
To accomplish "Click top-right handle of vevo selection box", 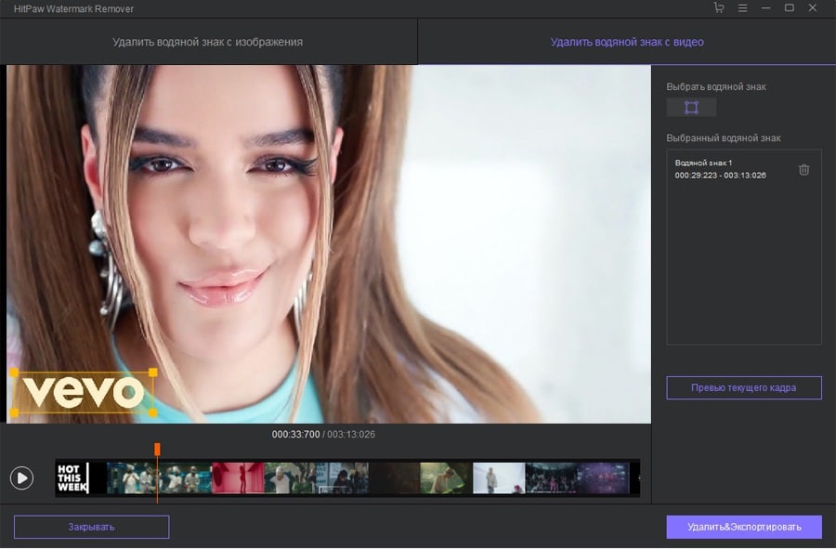I will point(153,373).
